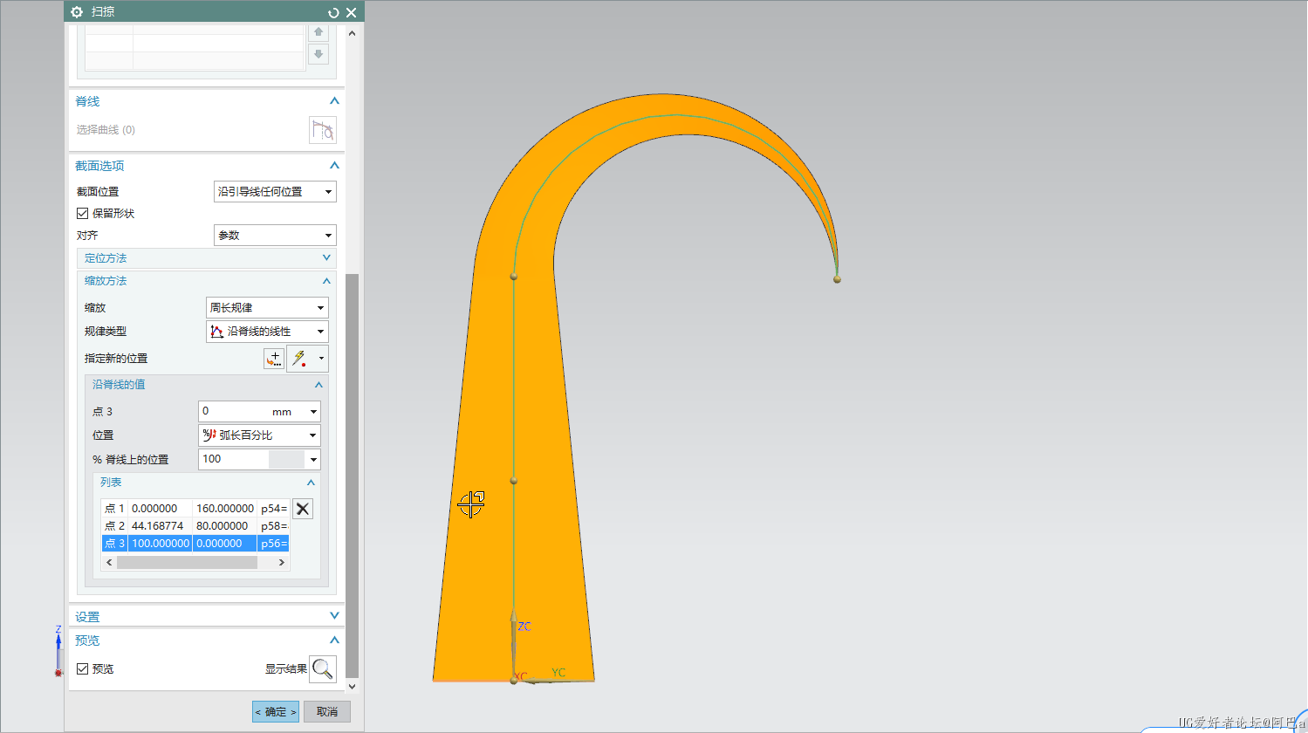This screenshot has width=1308, height=733.
Task: Select the highlighted 点 3 row in the list
Action: 195,544
